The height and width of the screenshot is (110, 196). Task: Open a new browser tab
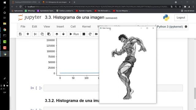(74, 2)
